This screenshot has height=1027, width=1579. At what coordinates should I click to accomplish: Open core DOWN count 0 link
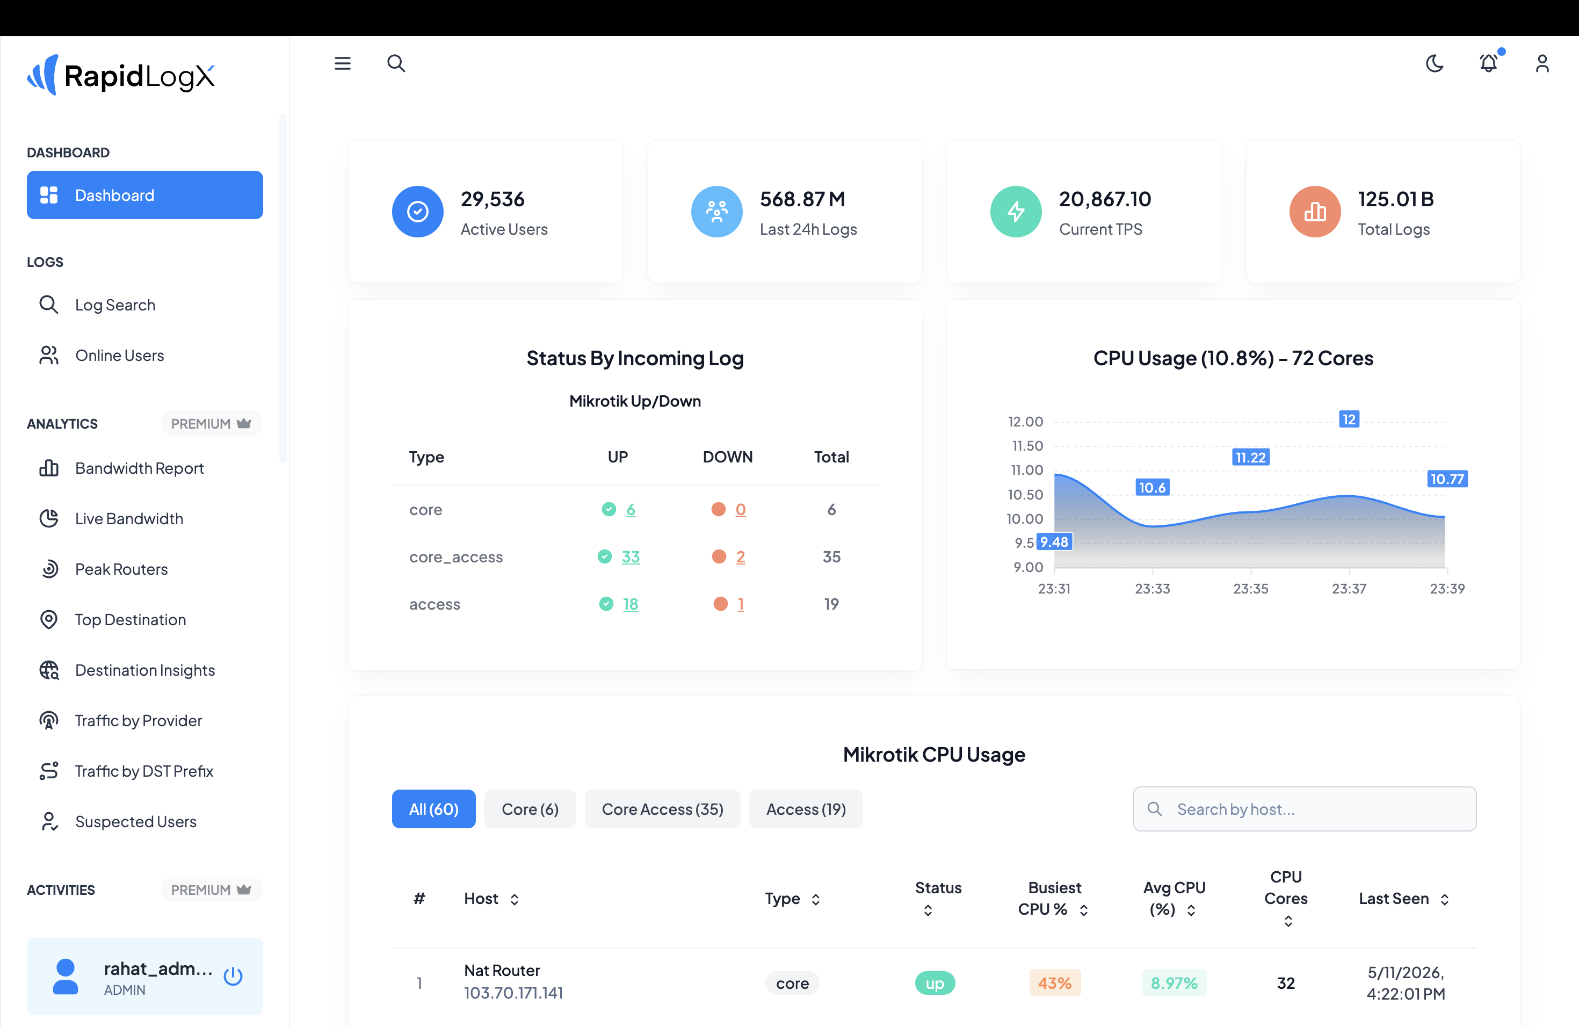741,510
